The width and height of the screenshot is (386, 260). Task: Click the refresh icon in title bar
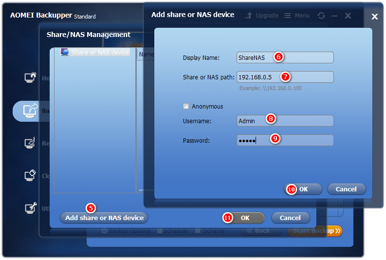tap(321, 16)
